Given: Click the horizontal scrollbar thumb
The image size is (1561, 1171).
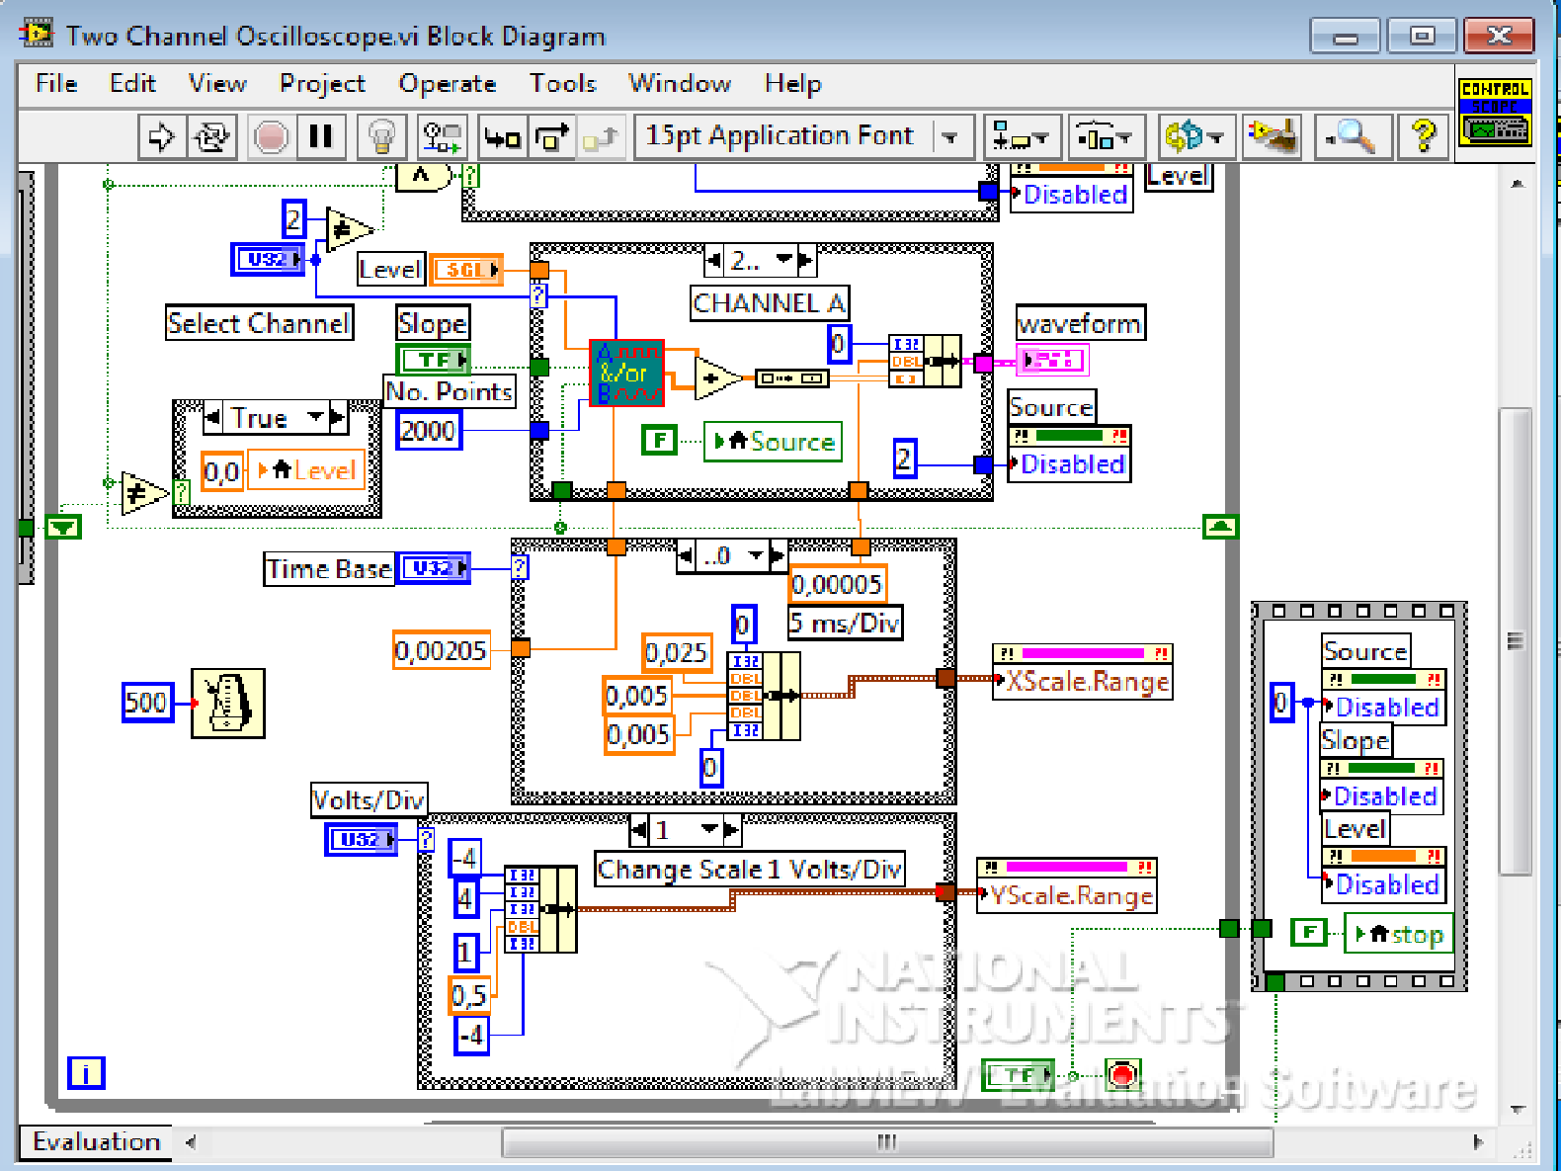Looking at the screenshot, I should [886, 1142].
